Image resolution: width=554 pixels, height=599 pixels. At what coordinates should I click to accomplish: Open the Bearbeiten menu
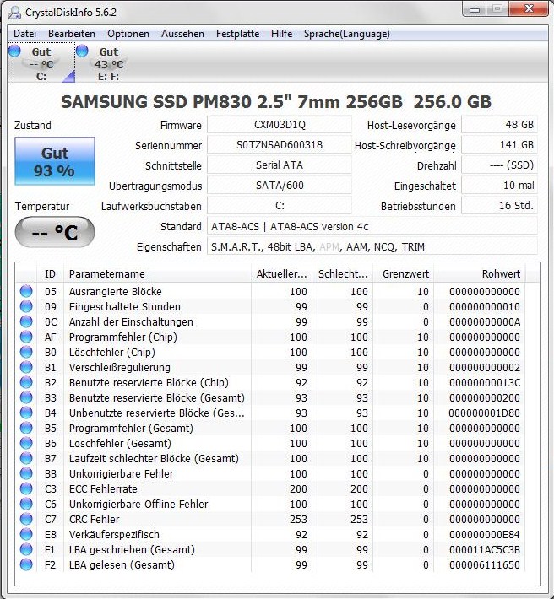pos(72,34)
